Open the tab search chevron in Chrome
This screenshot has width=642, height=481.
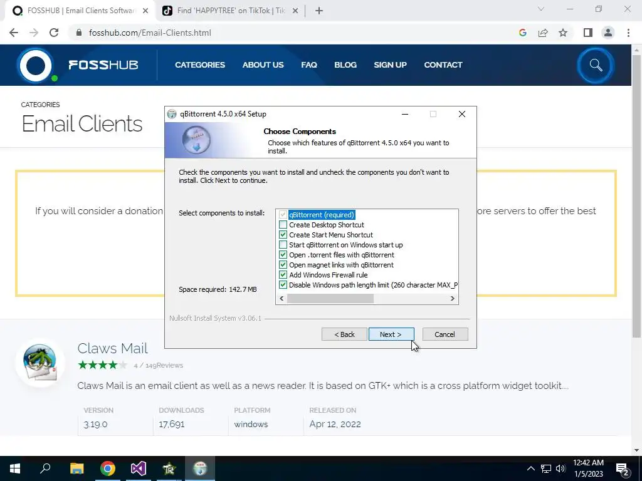[x=541, y=9]
